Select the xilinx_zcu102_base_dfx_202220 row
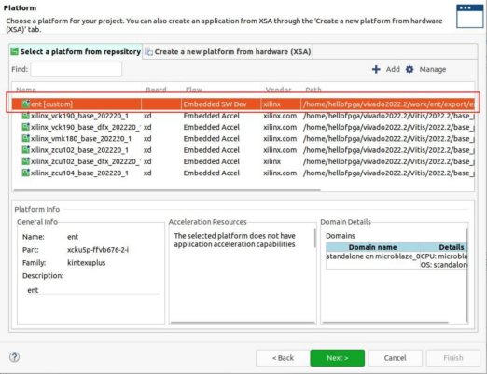The height and width of the screenshot is (374, 487). coord(243,161)
